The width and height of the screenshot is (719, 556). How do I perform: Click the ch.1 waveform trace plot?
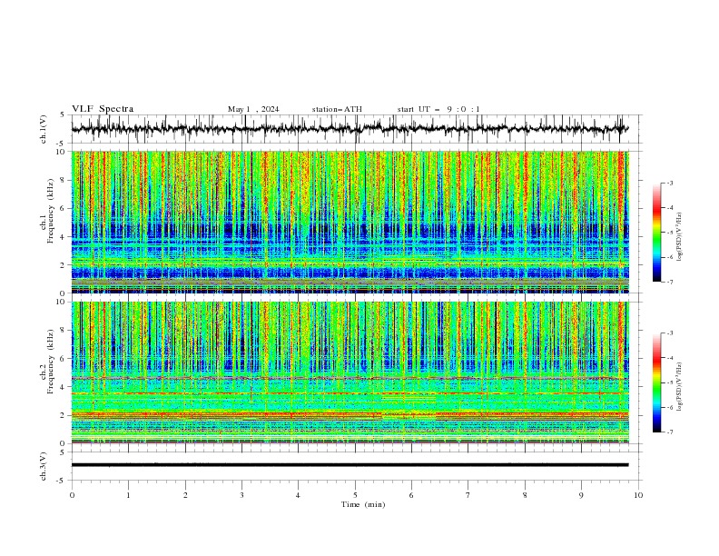click(350, 129)
